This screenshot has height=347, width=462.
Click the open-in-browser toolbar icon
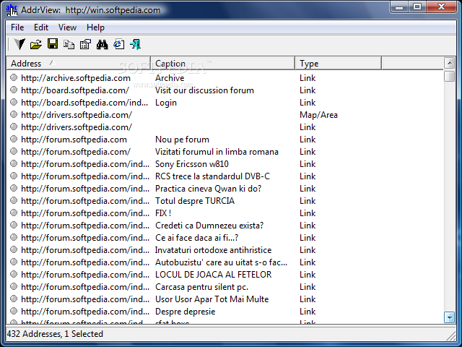118,44
